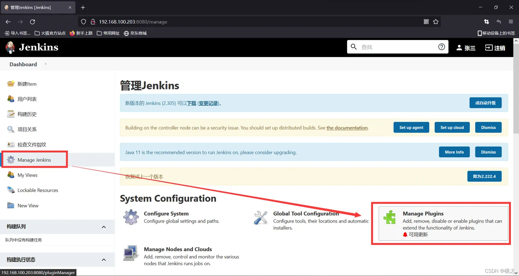The image size is (519, 276).
Task: Click the Jenkins 查找 search field
Action: (397, 47)
